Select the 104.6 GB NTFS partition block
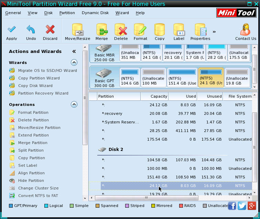 [x=130, y=77]
